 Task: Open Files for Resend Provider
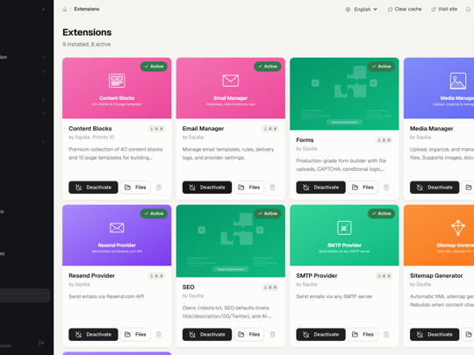pos(135,335)
